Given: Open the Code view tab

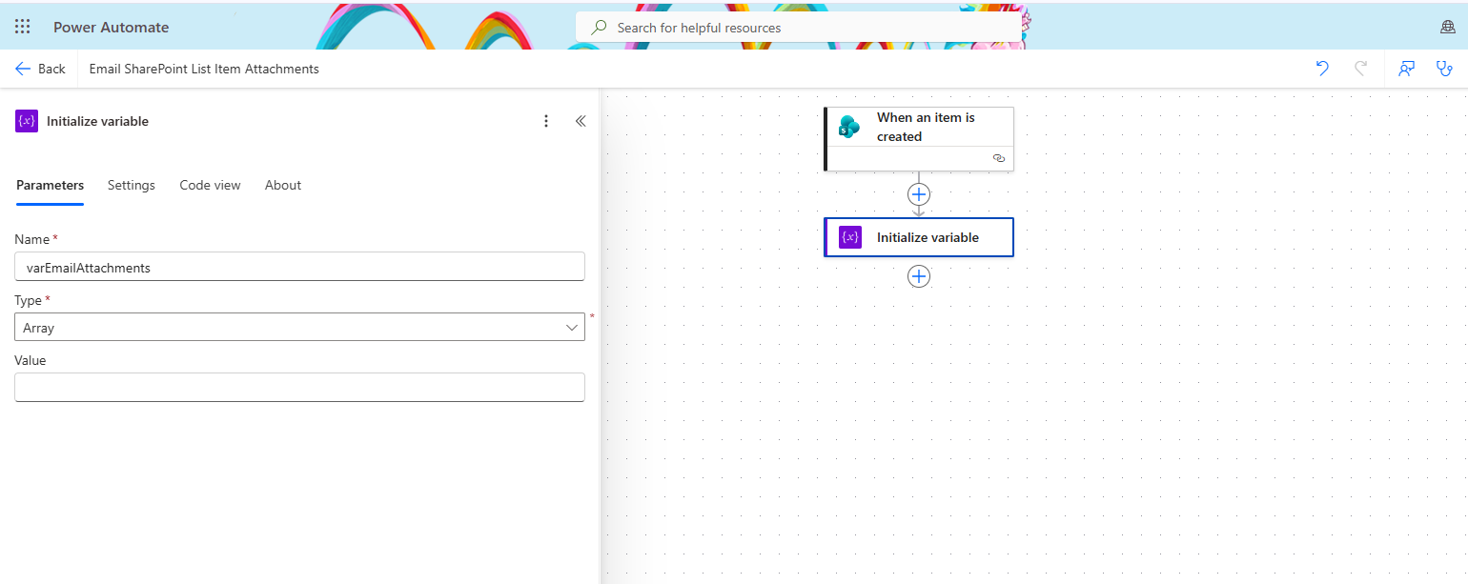Looking at the screenshot, I should pos(210,185).
